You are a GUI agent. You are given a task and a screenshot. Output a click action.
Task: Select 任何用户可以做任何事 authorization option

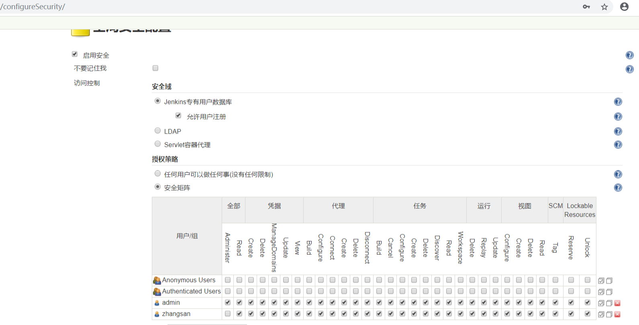tap(157, 174)
